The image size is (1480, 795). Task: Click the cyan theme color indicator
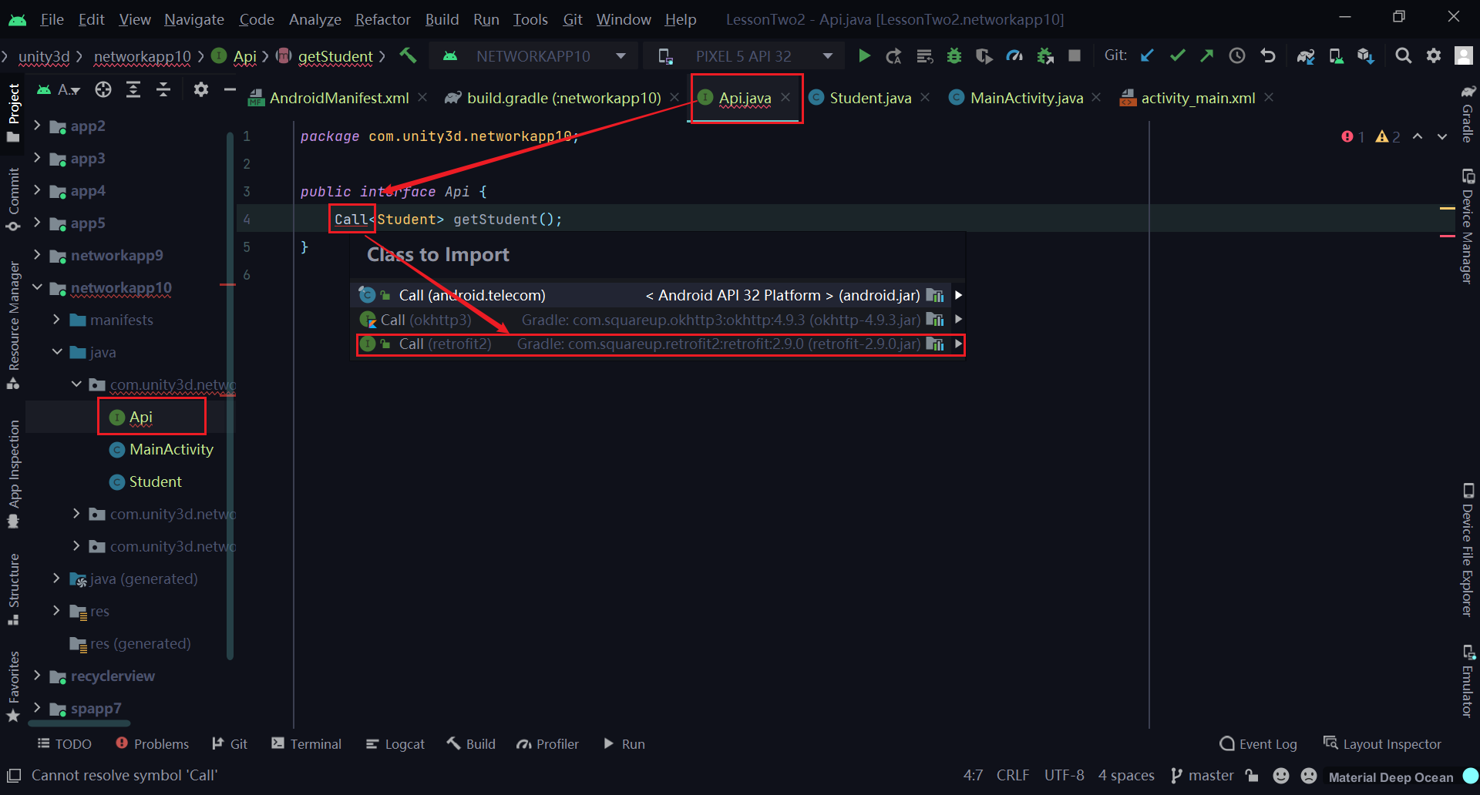pos(1471,776)
